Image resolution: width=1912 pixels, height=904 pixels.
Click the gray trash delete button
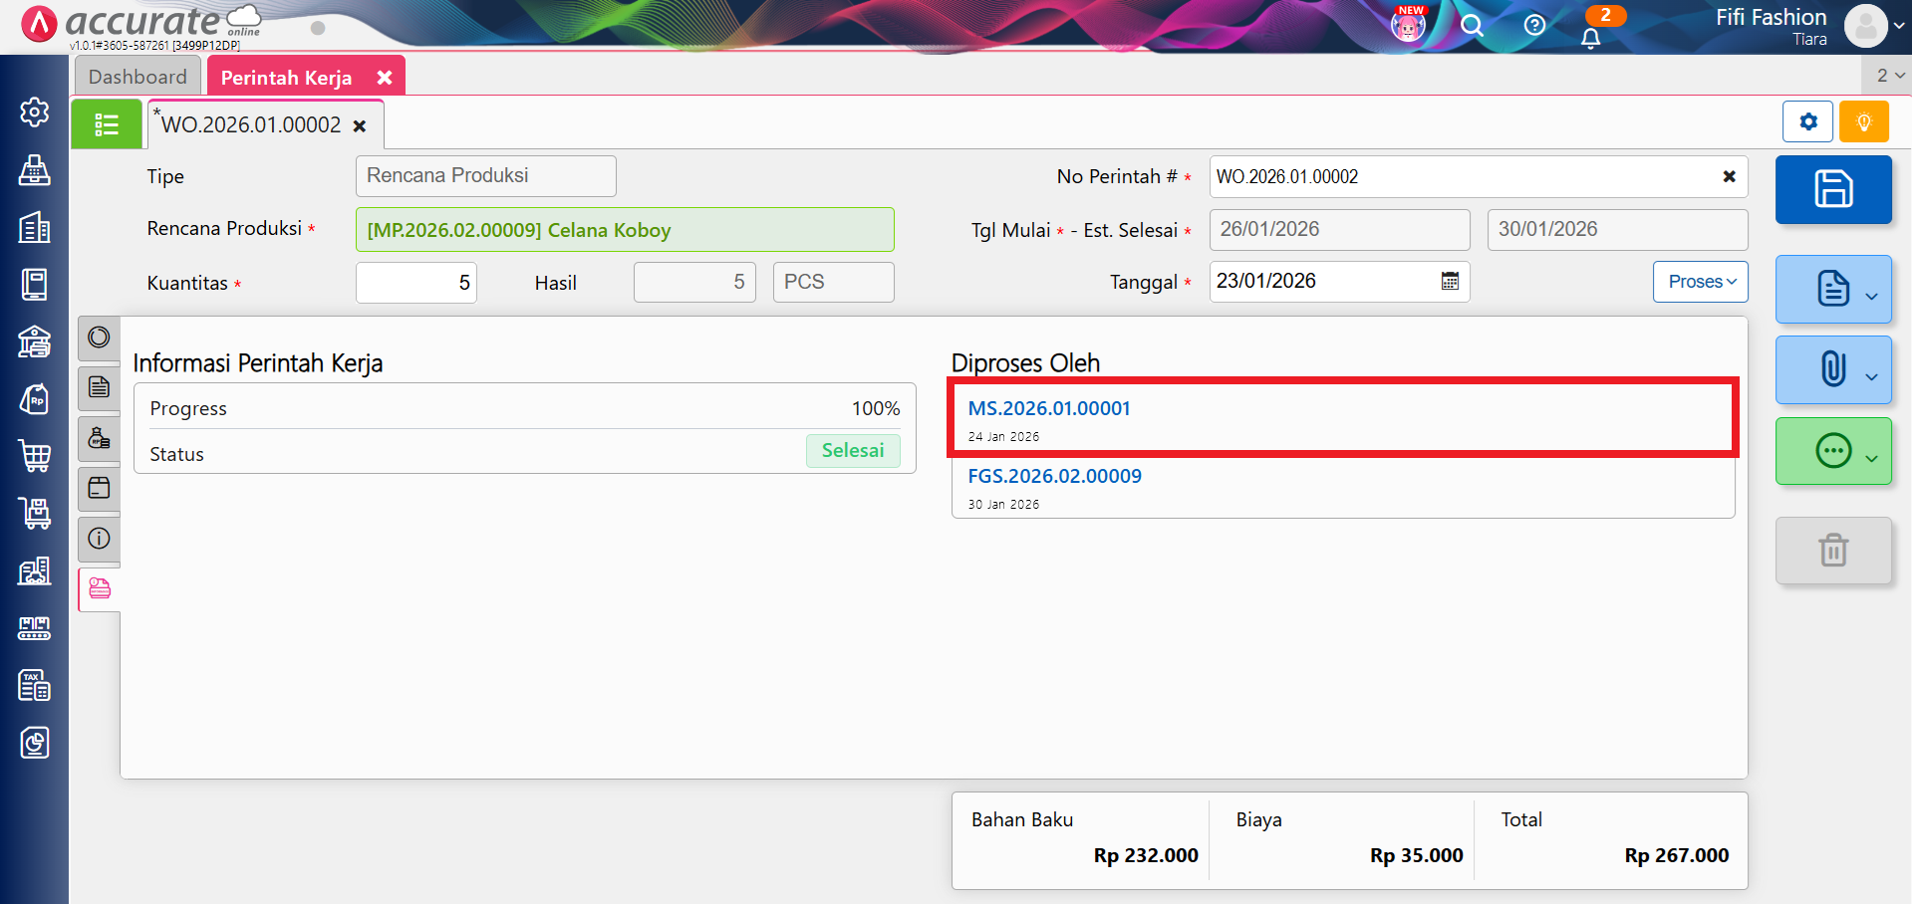coord(1832,551)
